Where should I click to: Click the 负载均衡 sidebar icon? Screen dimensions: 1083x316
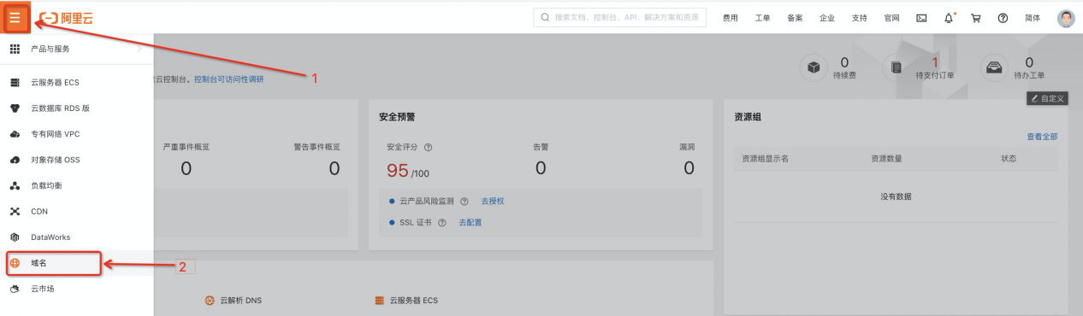pyautogui.click(x=15, y=185)
